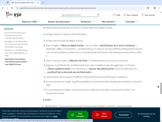Expand the Nos solutions menu
The height and width of the screenshot is (122, 162).
(110, 21)
